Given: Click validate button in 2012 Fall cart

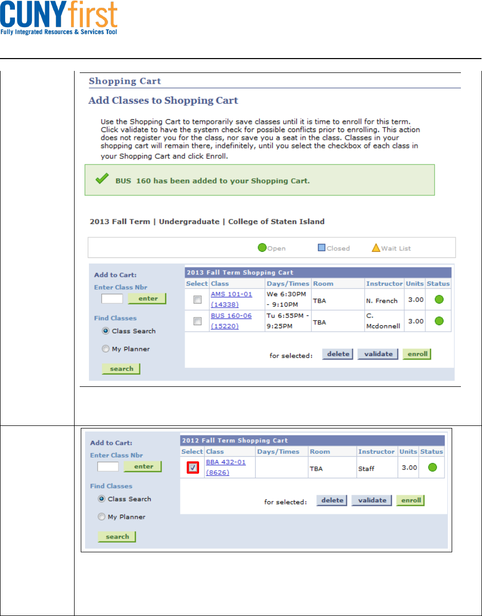Looking at the screenshot, I should pos(372,500).
